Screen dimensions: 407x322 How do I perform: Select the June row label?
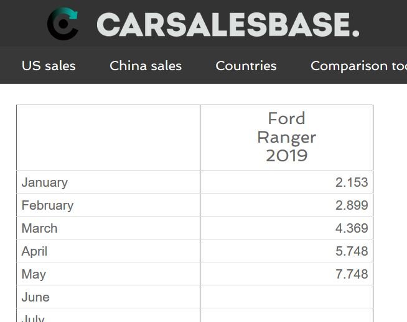pyautogui.click(x=35, y=297)
